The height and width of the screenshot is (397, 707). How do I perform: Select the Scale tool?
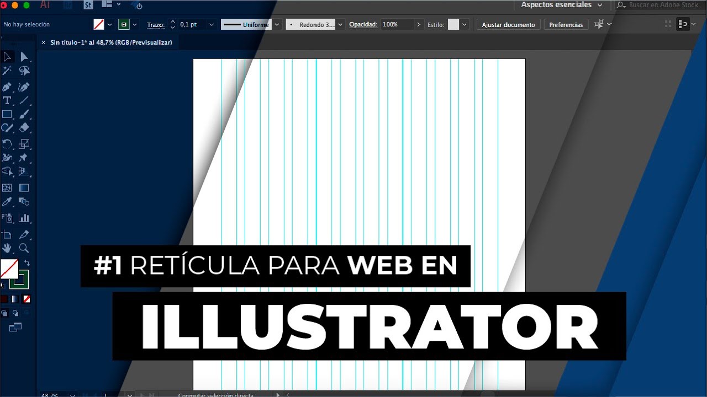(x=24, y=144)
